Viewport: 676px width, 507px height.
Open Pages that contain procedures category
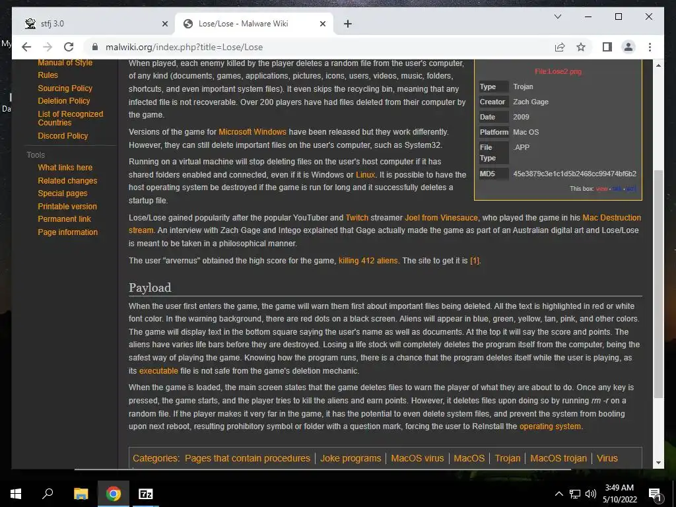(x=248, y=458)
